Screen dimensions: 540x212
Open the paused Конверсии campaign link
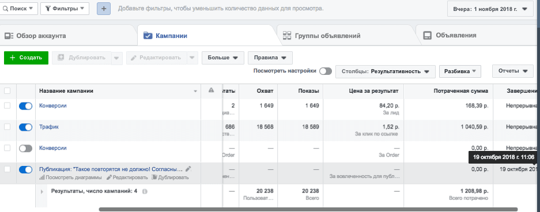tap(52, 148)
